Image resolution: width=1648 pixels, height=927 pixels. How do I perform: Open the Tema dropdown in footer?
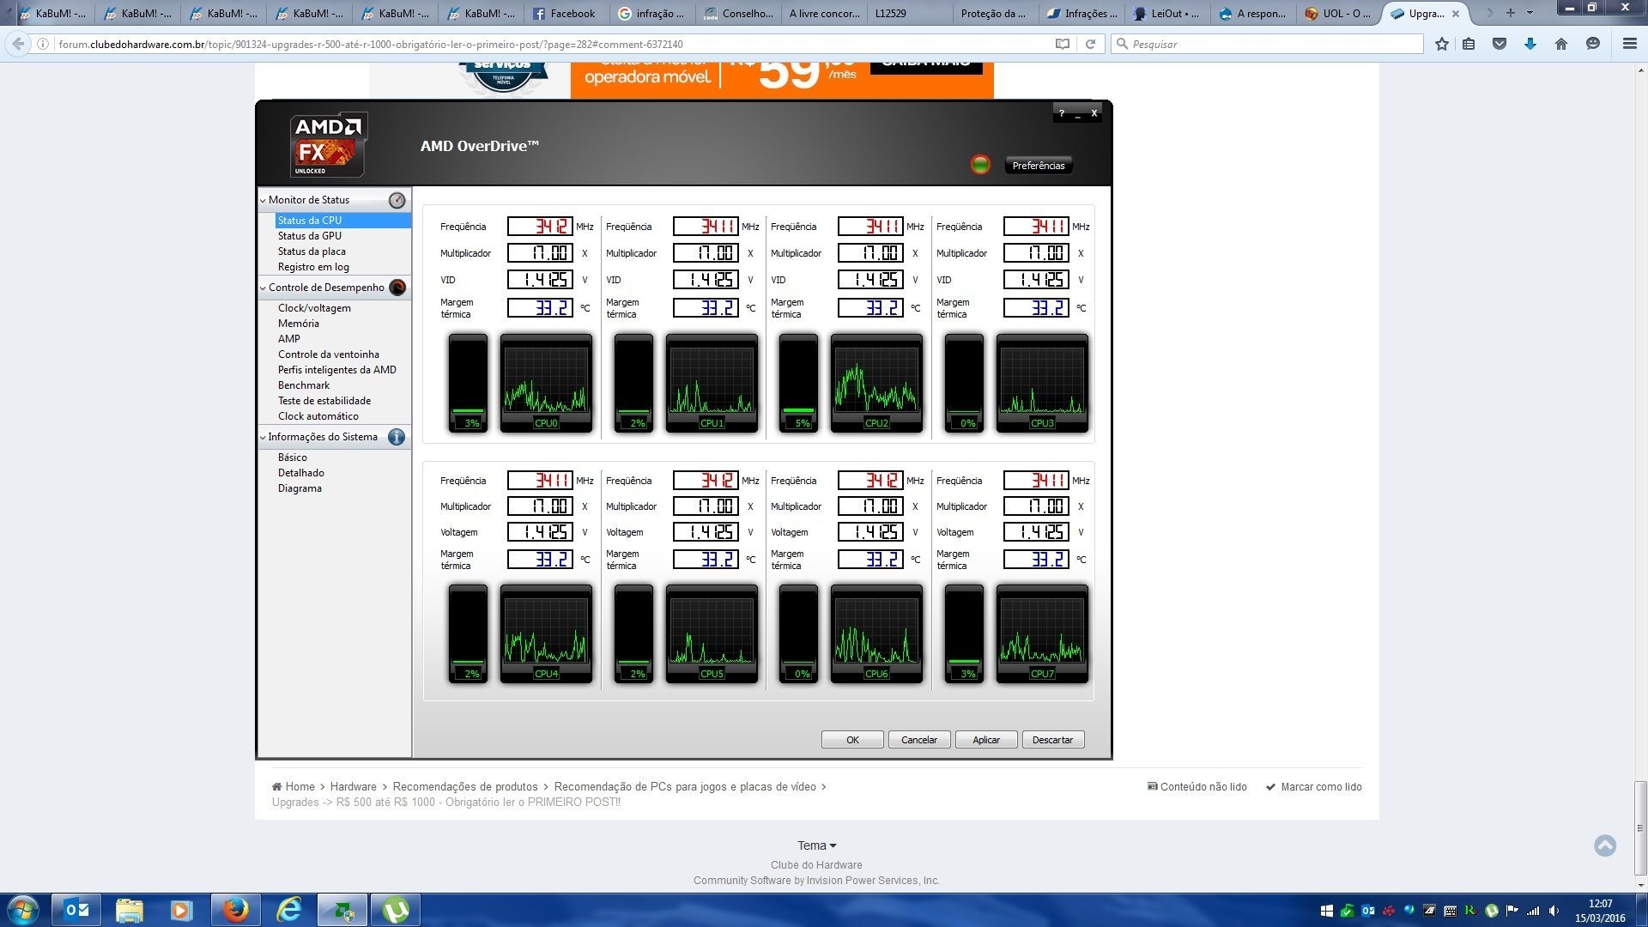(x=816, y=845)
